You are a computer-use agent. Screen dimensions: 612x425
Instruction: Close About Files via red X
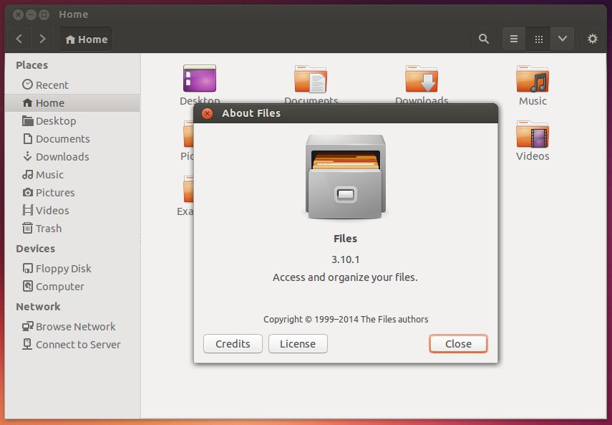point(208,113)
